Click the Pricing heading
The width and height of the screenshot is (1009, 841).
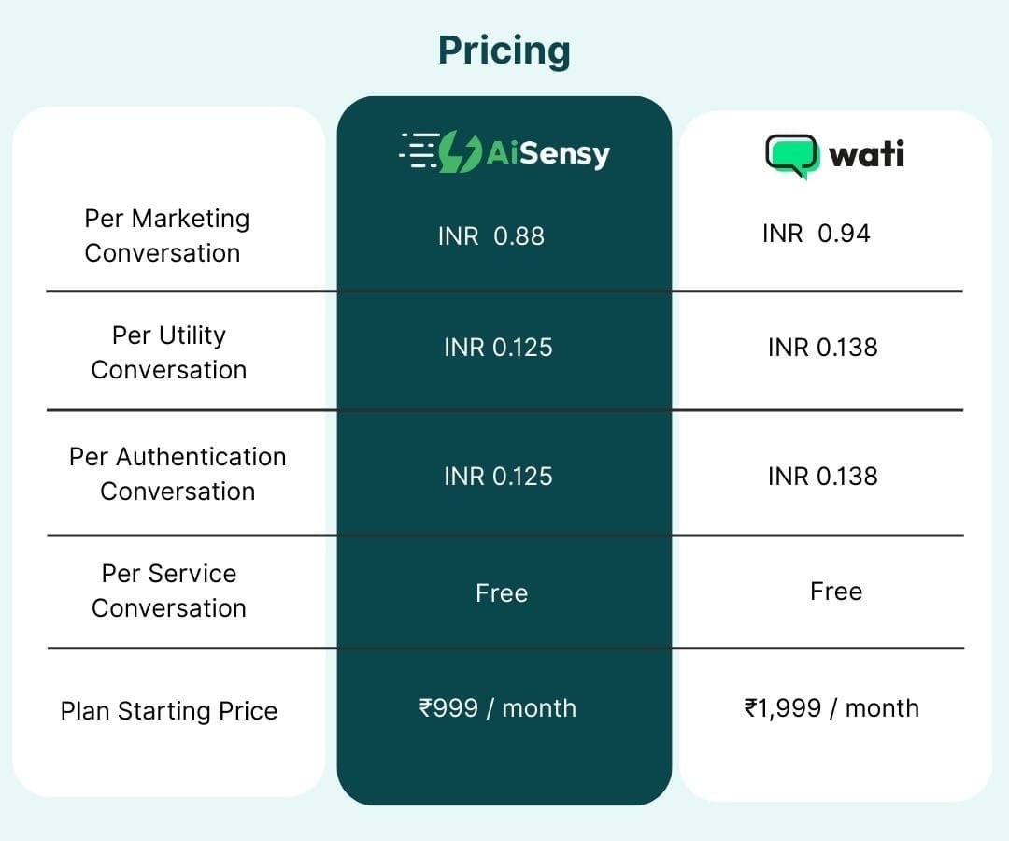504,50
